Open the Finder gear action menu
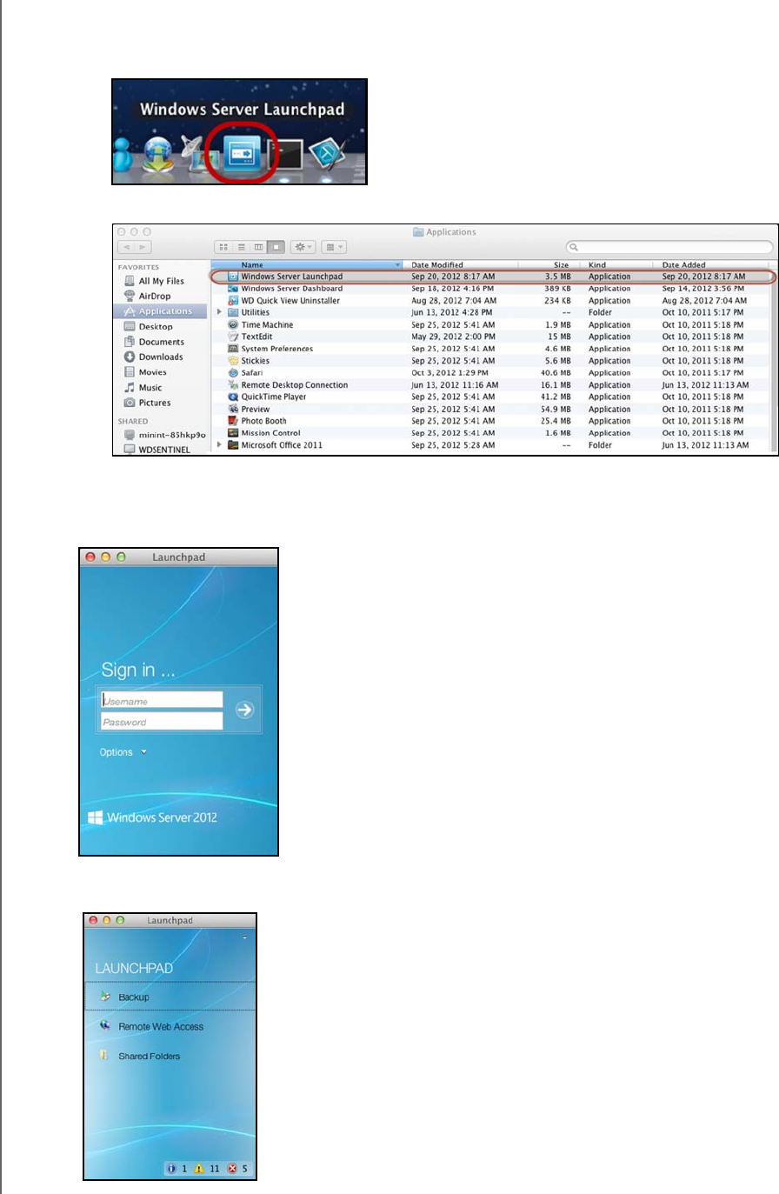This screenshot has height=1194, width=779. pos(303,248)
